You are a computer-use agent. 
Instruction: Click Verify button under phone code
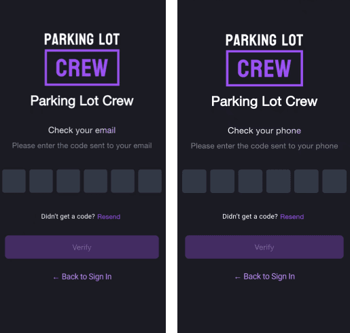click(x=264, y=247)
